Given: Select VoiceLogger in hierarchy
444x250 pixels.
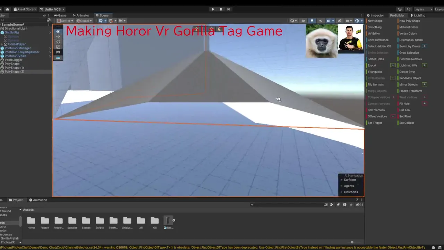Looking at the screenshot, I should pyautogui.click(x=14, y=60).
